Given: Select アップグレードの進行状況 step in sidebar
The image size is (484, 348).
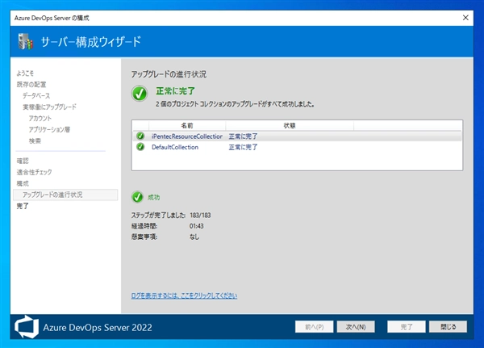Looking at the screenshot, I should [x=65, y=195].
